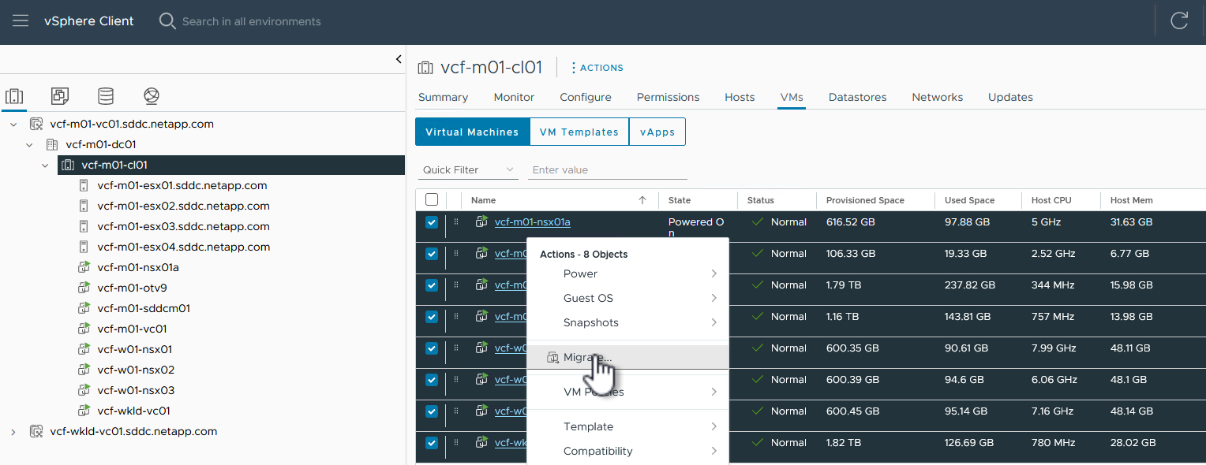Click drag handle of vcf-m01-nsx01a row
The image size is (1206, 465).
click(456, 222)
